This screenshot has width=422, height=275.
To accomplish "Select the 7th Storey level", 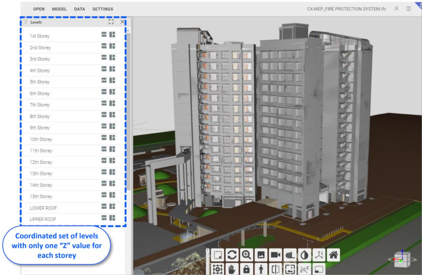I will point(40,105).
